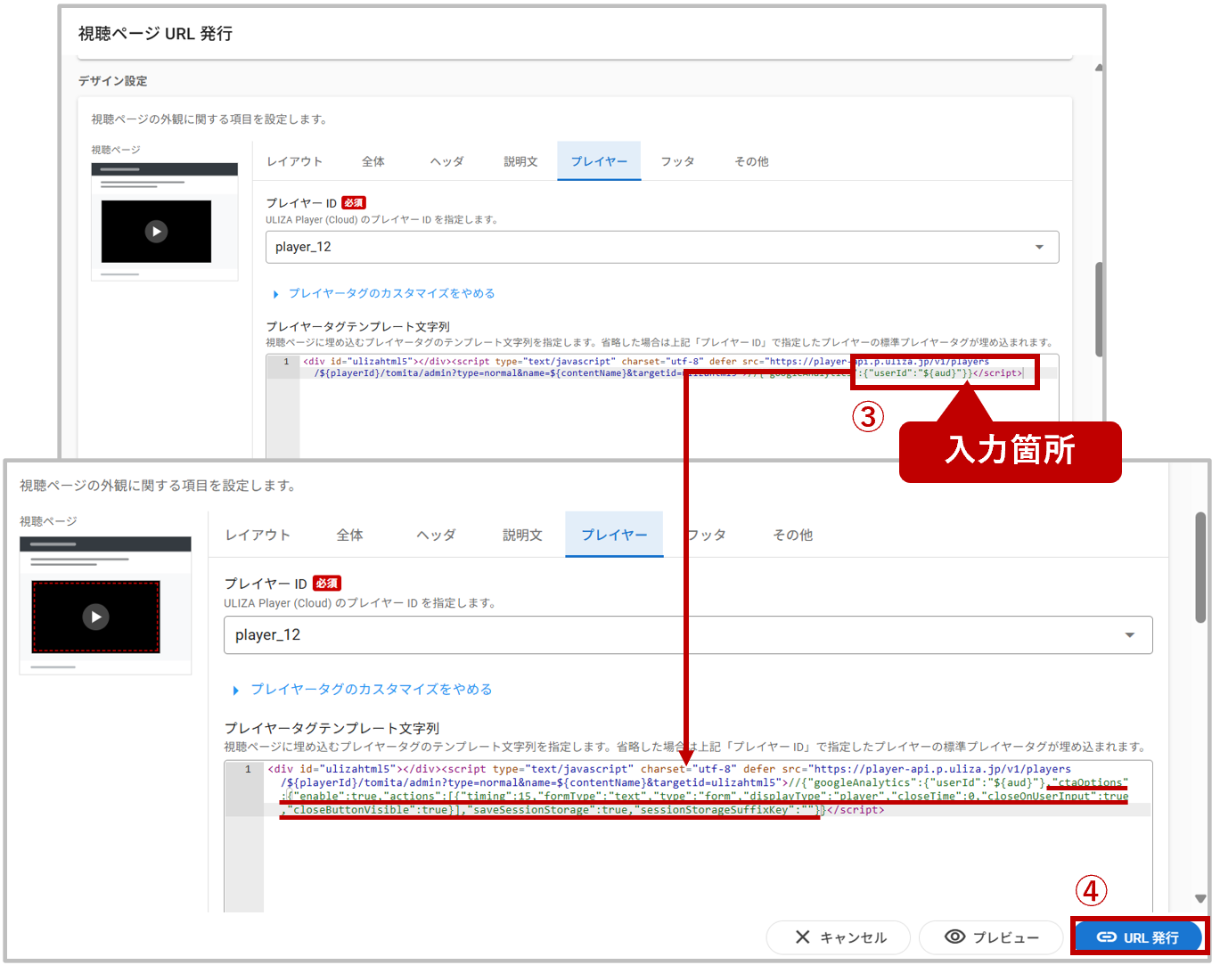
Task: Switch to the upper レイアウト tab
Action: [x=295, y=161]
